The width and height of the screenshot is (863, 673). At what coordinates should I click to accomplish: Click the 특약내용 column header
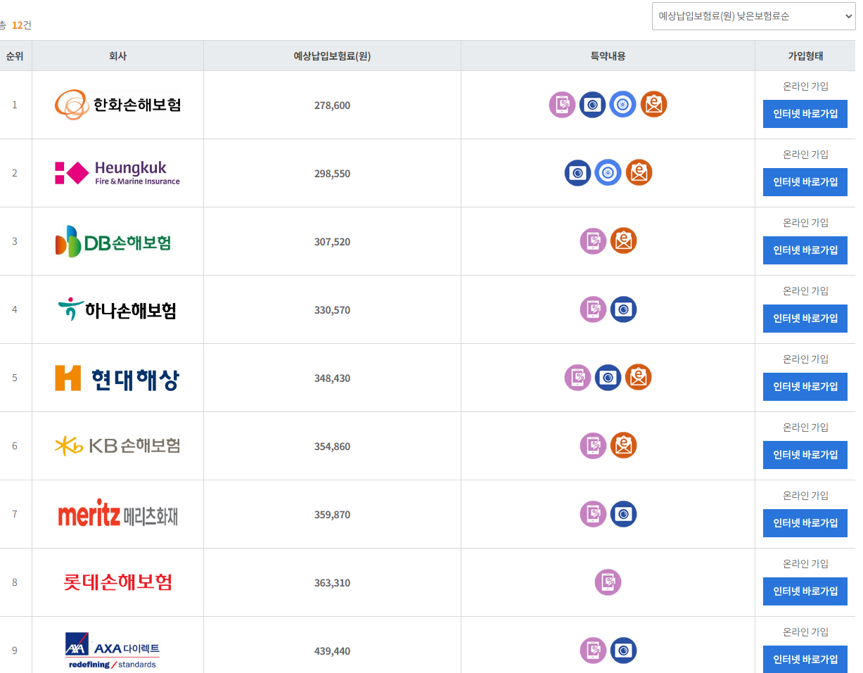click(608, 56)
